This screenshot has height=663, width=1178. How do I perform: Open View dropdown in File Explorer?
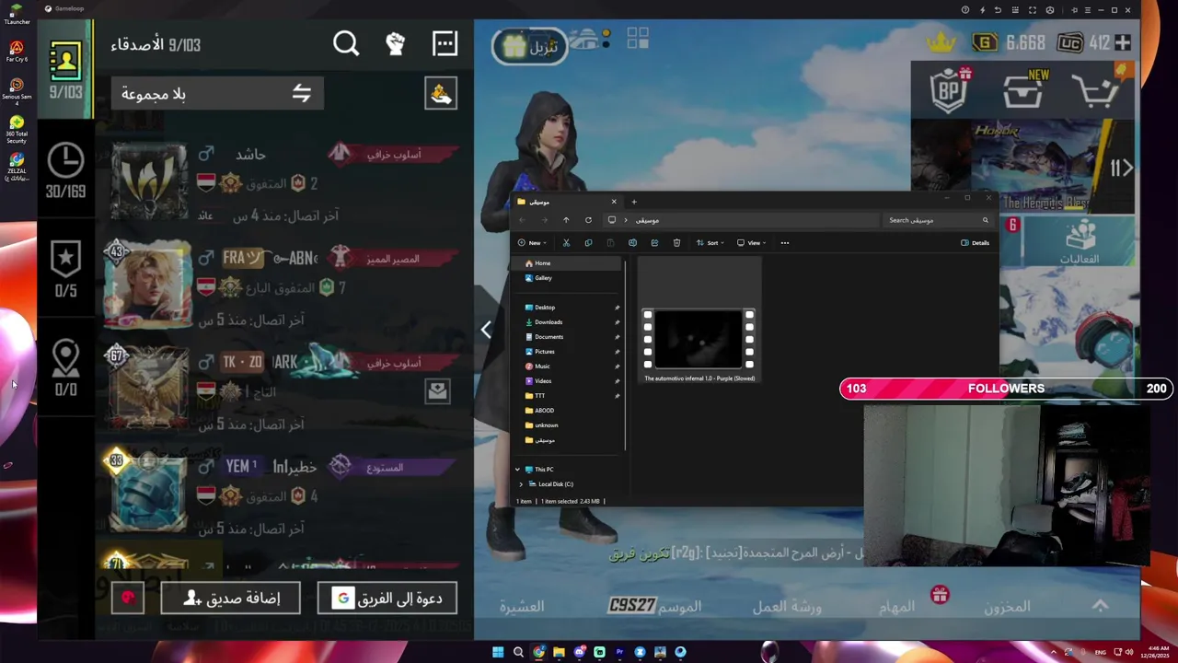751,243
